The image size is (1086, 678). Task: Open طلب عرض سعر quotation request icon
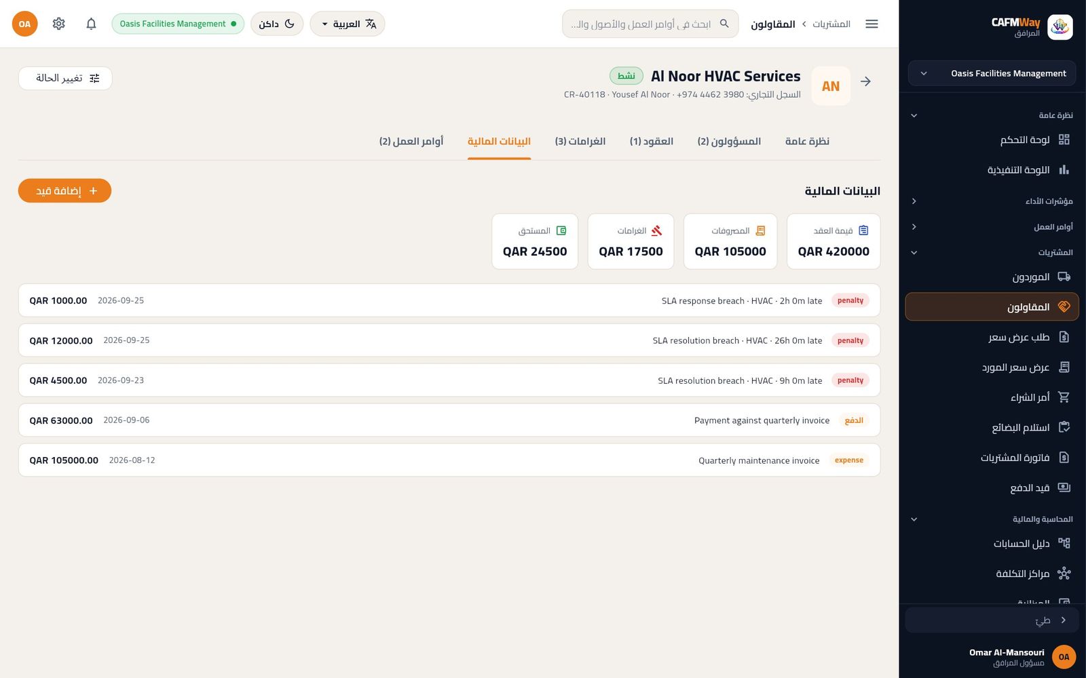tap(1064, 337)
